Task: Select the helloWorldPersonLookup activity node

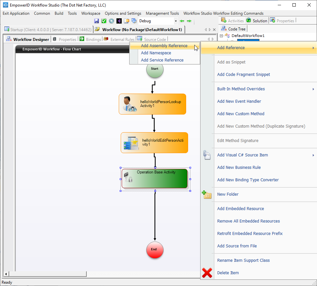Action: [x=152, y=104]
